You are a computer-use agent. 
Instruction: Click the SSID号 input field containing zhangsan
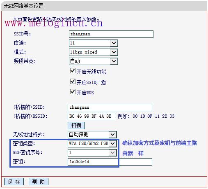[111, 34]
